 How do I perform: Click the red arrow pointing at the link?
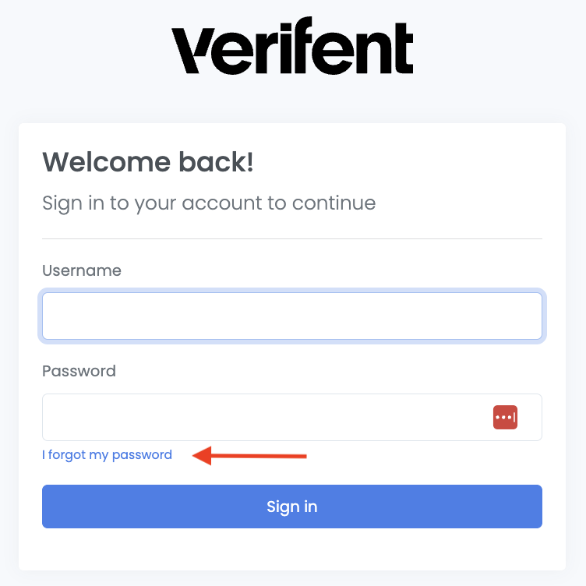[249, 455]
